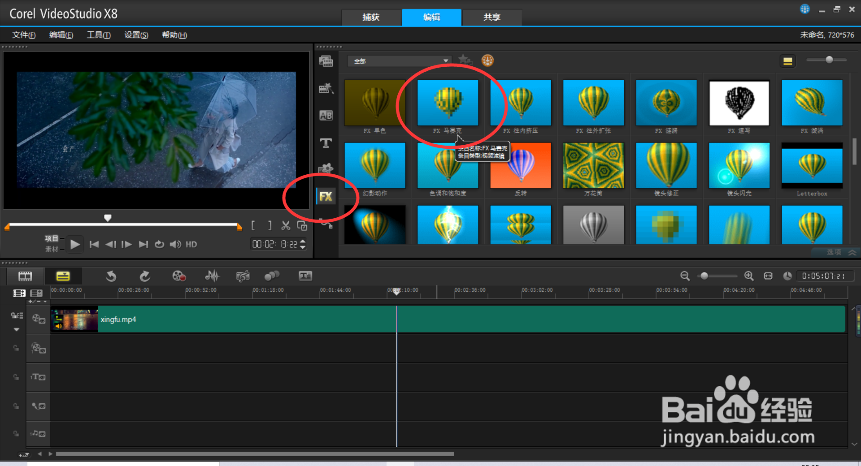861x466 pixels.
Task: Switch to the 共享 (Share) tab
Action: click(x=492, y=17)
